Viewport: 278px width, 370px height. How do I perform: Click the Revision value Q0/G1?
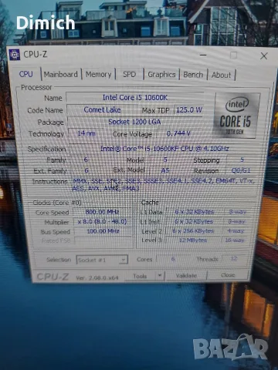tap(241, 170)
